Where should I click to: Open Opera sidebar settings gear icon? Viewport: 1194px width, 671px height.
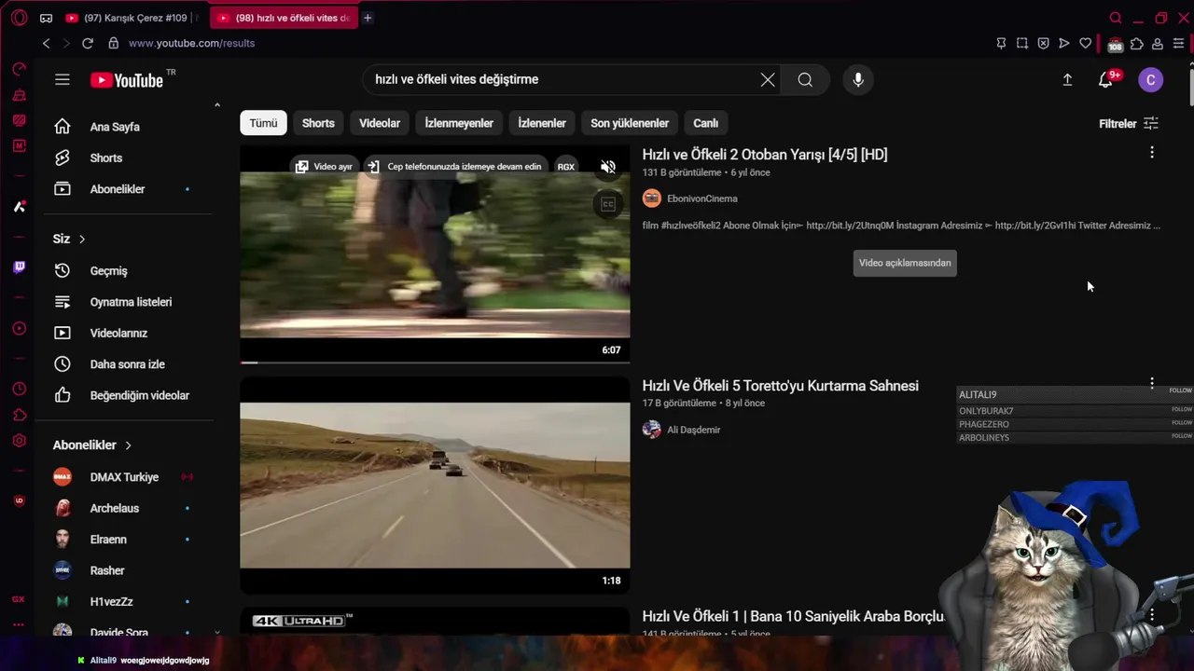(19, 441)
